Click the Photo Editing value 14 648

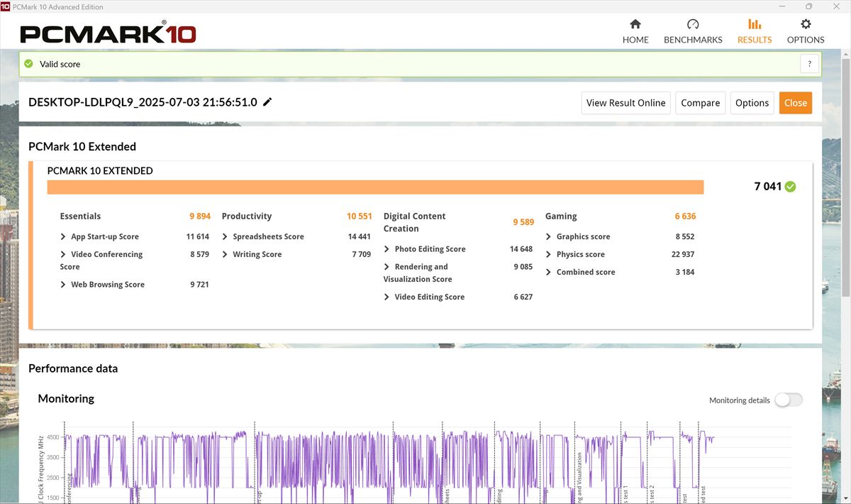[521, 249]
